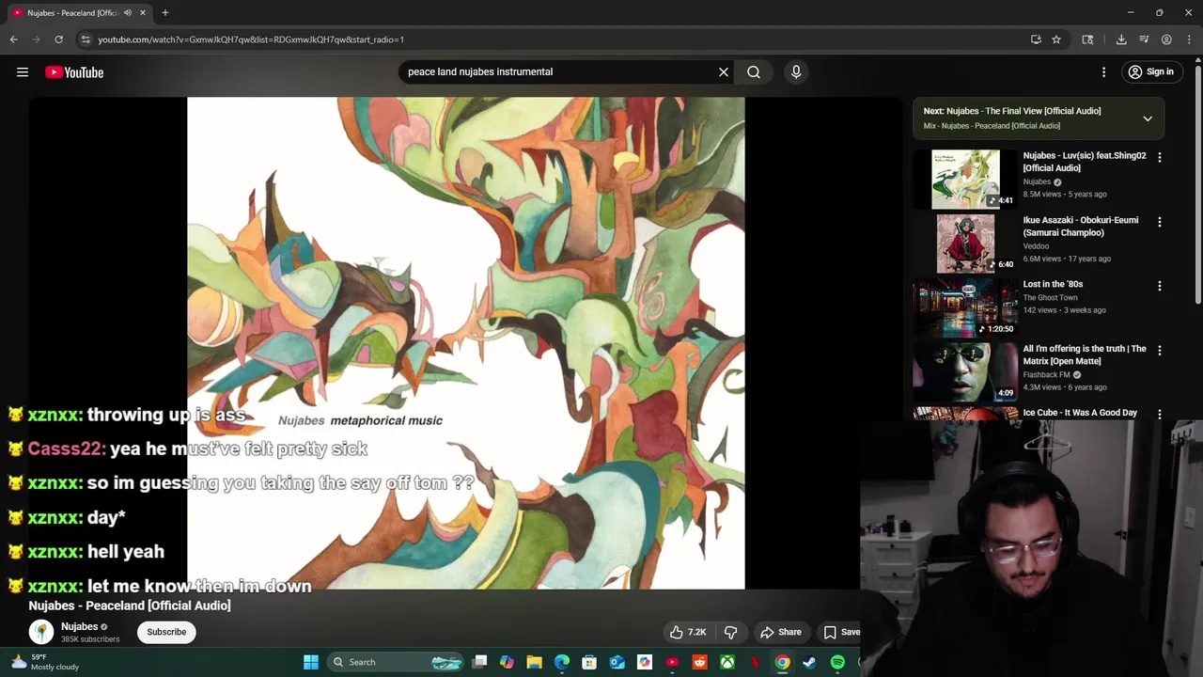Reload the page
The height and width of the screenshot is (677, 1203).
click(x=58, y=39)
